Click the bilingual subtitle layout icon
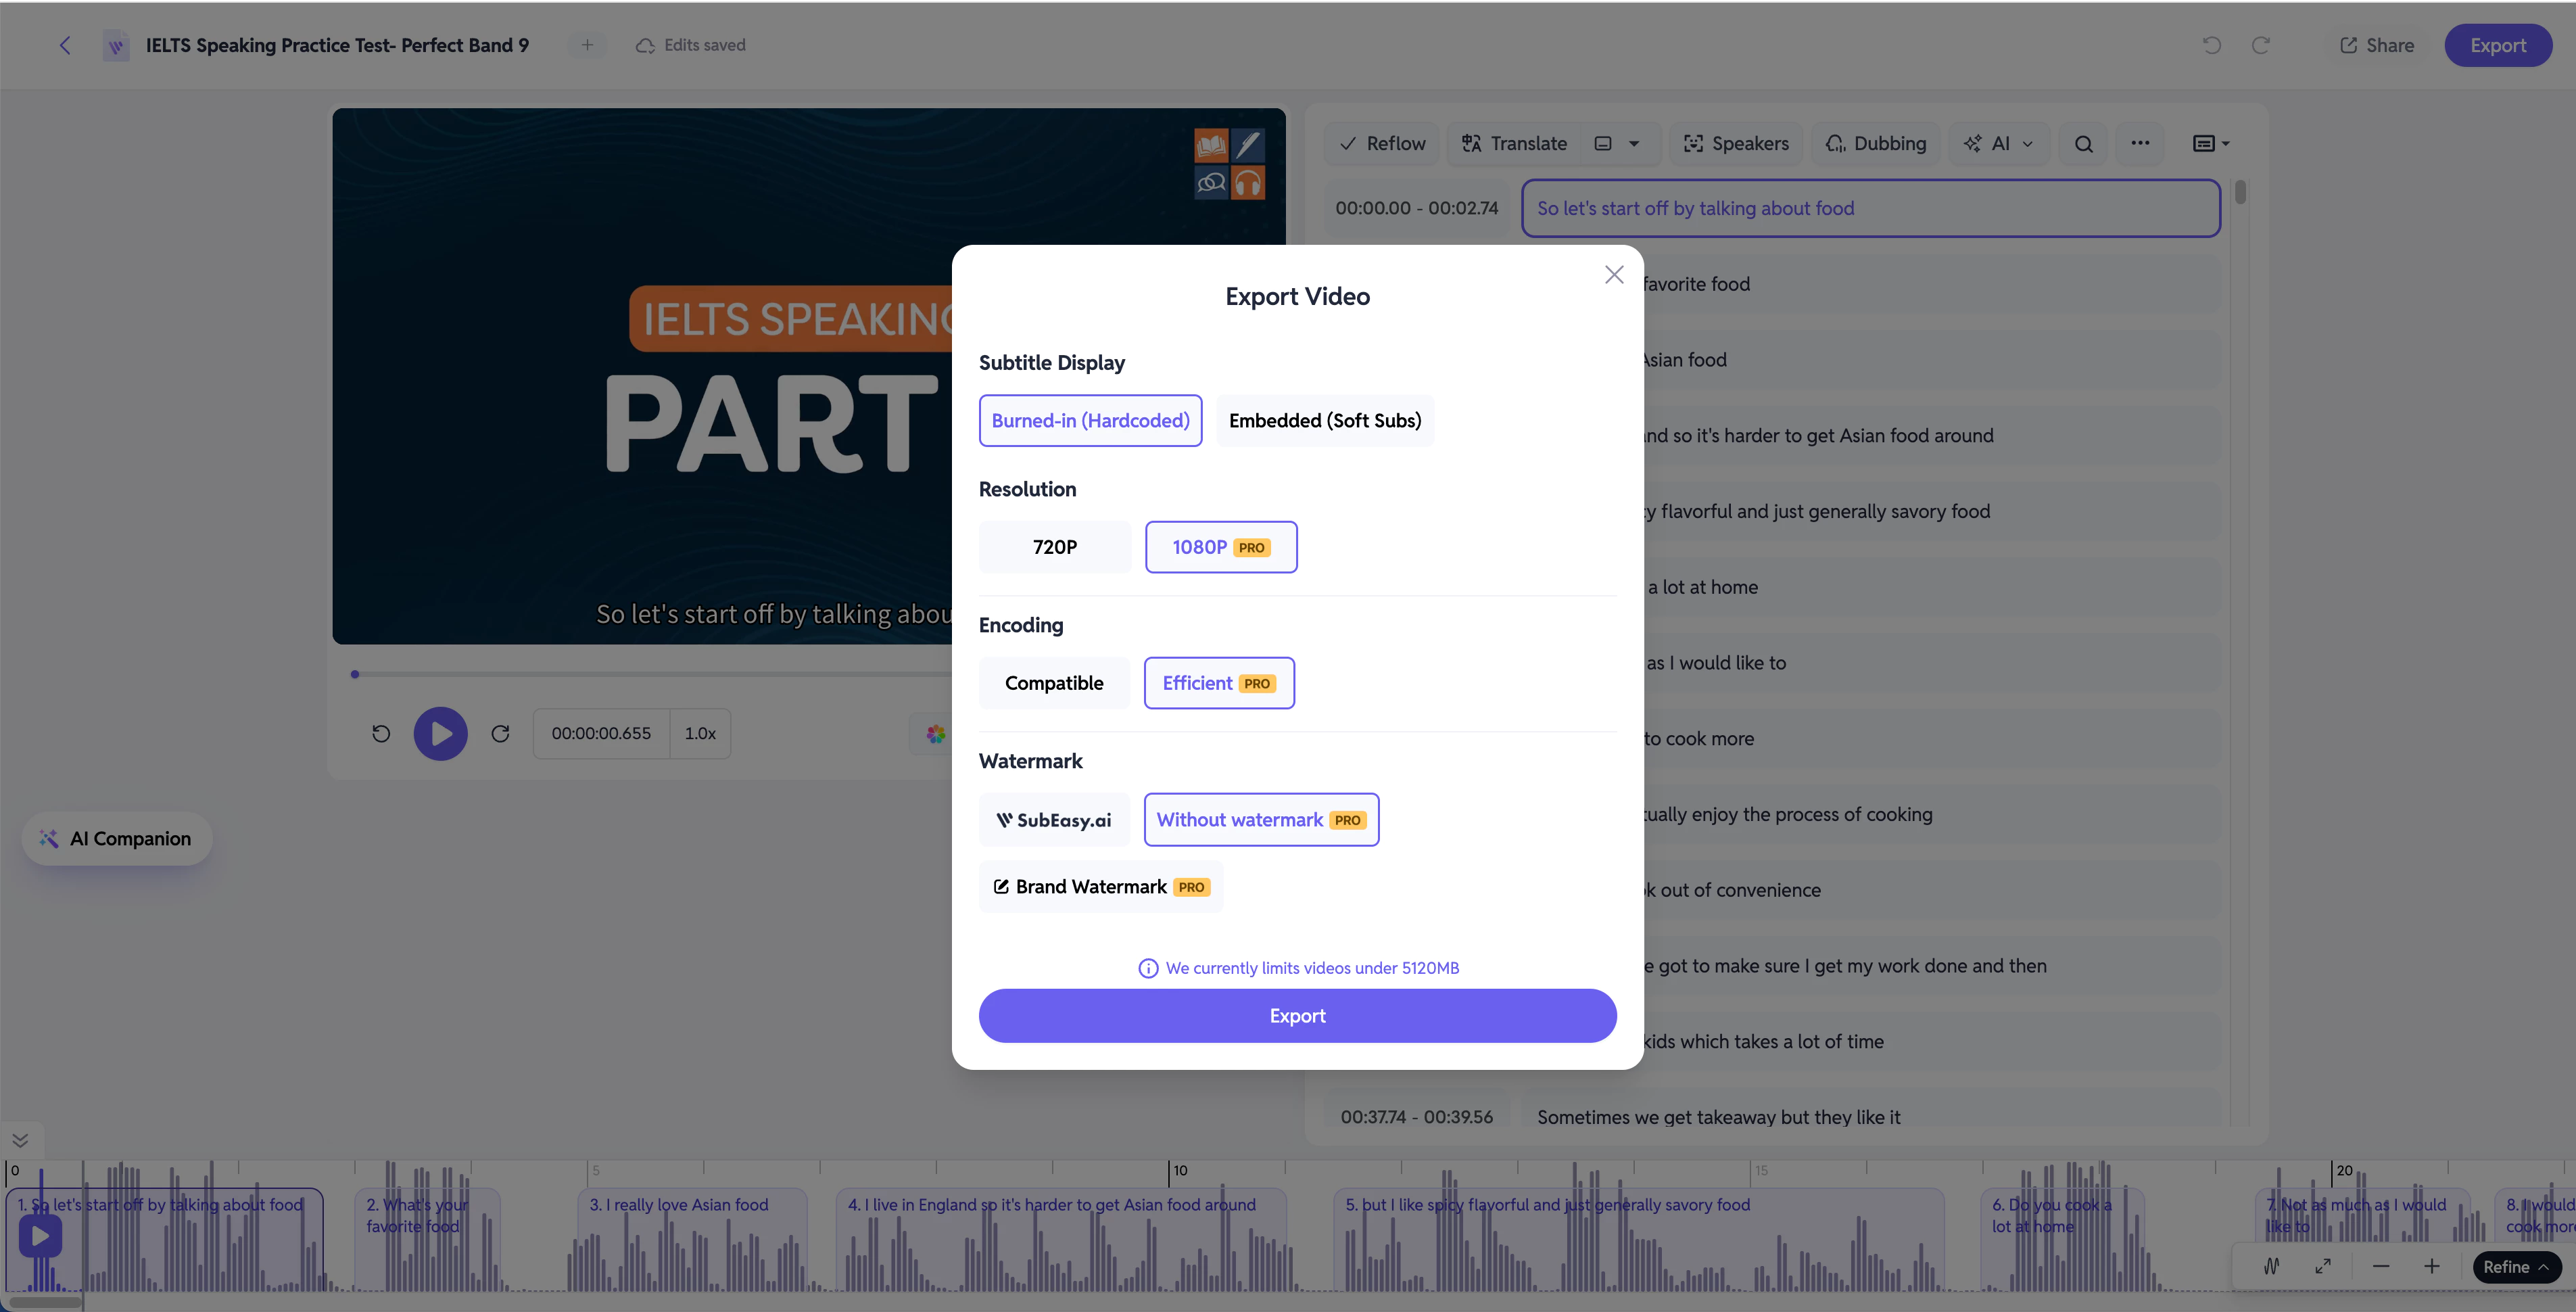 click(x=1603, y=143)
